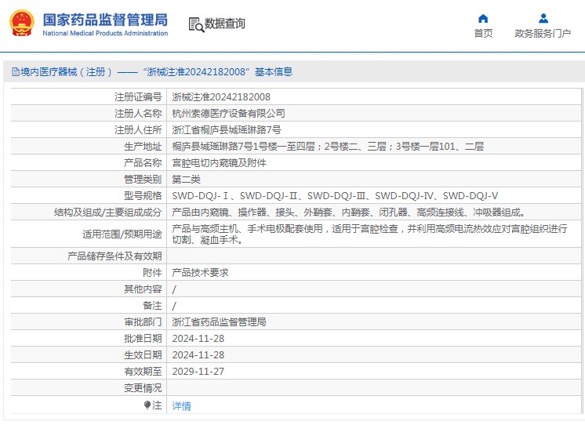Click the document icon before 境内医疗器械

tap(16, 71)
